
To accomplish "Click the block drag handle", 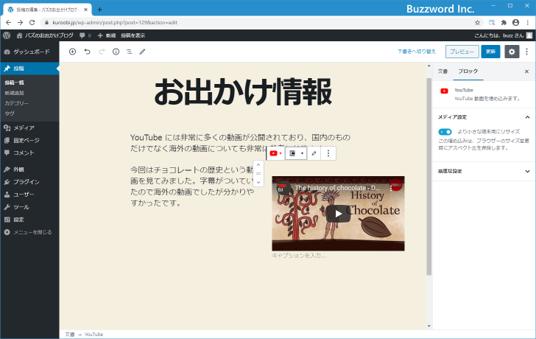I will [258, 173].
